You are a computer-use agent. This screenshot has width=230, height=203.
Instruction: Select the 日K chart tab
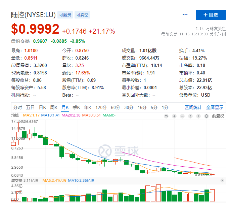coord(43,107)
